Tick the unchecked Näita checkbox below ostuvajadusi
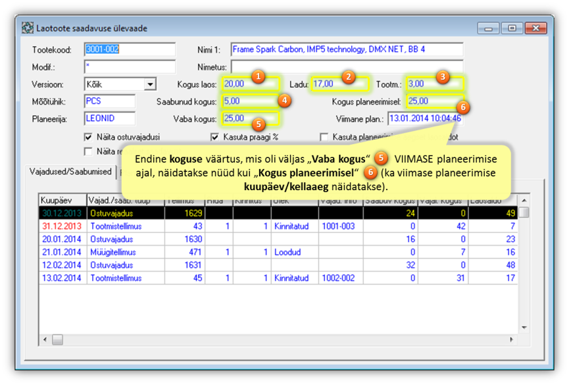Screen dimensions: 569x385 click(88, 151)
